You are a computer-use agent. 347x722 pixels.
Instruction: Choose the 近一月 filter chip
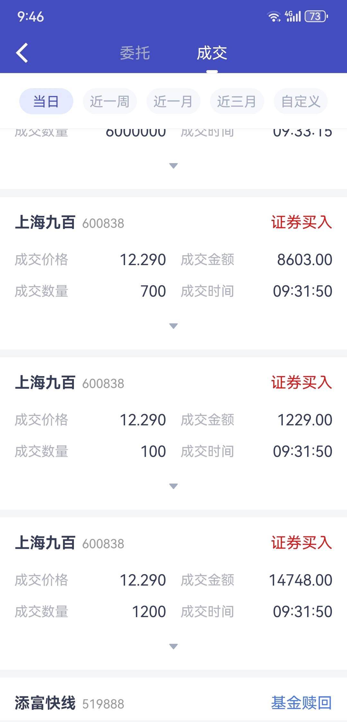(x=173, y=101)
